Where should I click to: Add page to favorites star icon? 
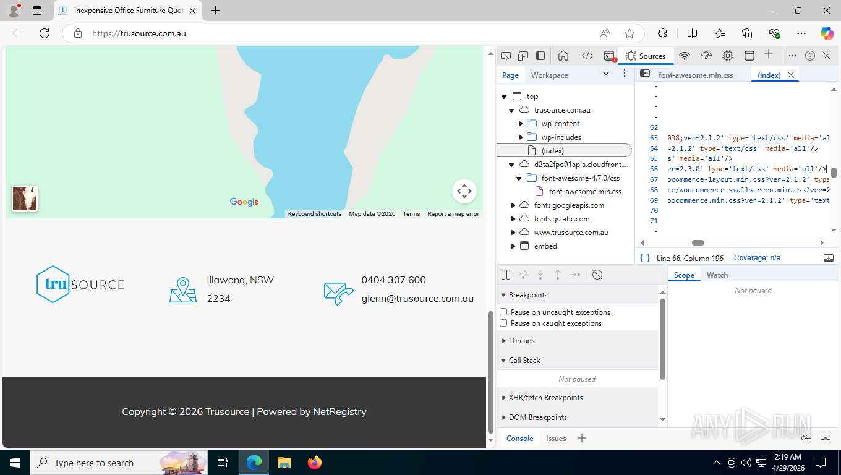630,33
